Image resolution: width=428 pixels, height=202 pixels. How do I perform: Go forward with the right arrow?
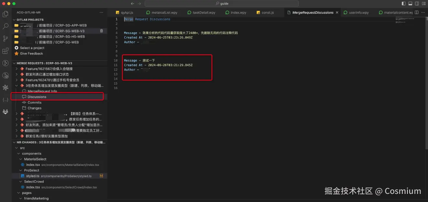tap(139, 4)
